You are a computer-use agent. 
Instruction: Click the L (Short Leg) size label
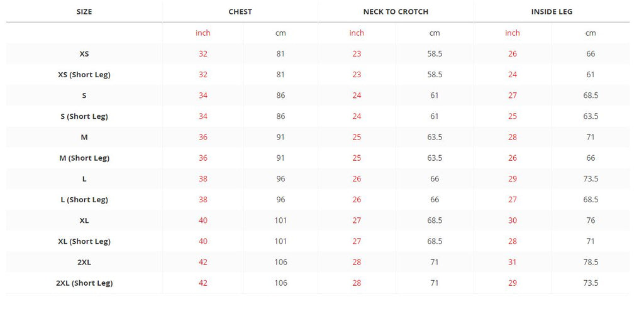(84, 200)
